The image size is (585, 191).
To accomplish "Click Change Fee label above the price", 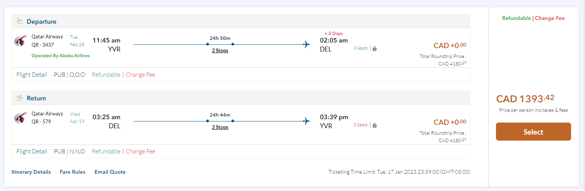I will pyautogui.click(x=550, y=18).
